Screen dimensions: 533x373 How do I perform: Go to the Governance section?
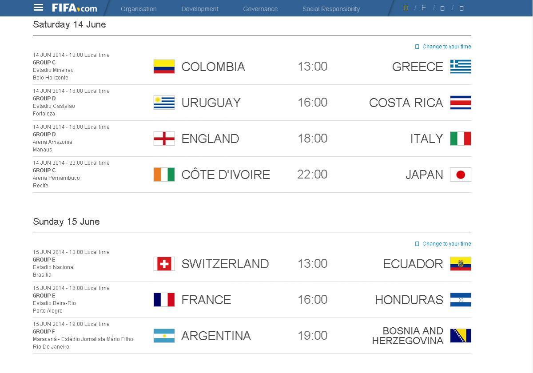[260, 9]
